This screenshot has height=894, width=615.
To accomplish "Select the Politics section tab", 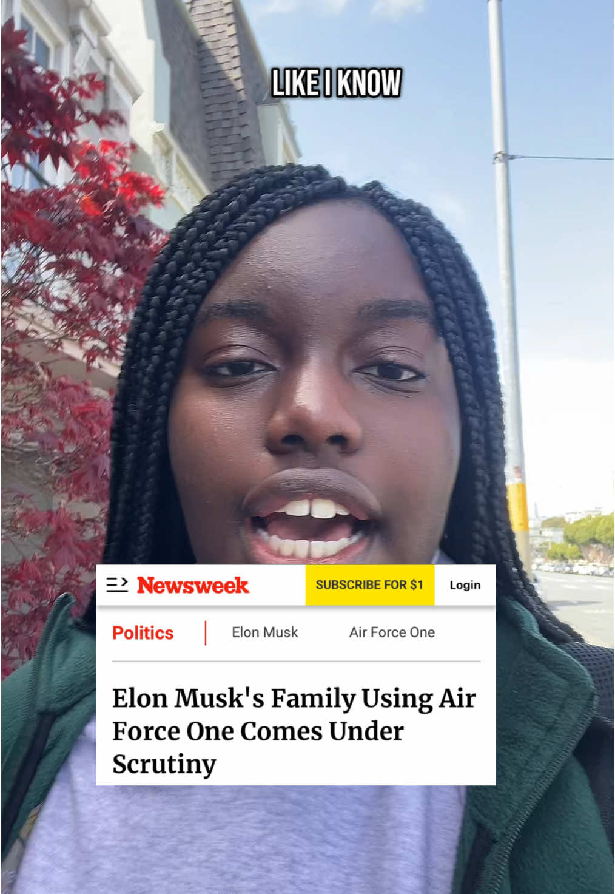I will (x=143, y=633).
